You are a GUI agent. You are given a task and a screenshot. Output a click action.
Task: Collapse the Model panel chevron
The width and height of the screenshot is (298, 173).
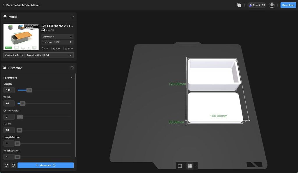pos(72,17)
